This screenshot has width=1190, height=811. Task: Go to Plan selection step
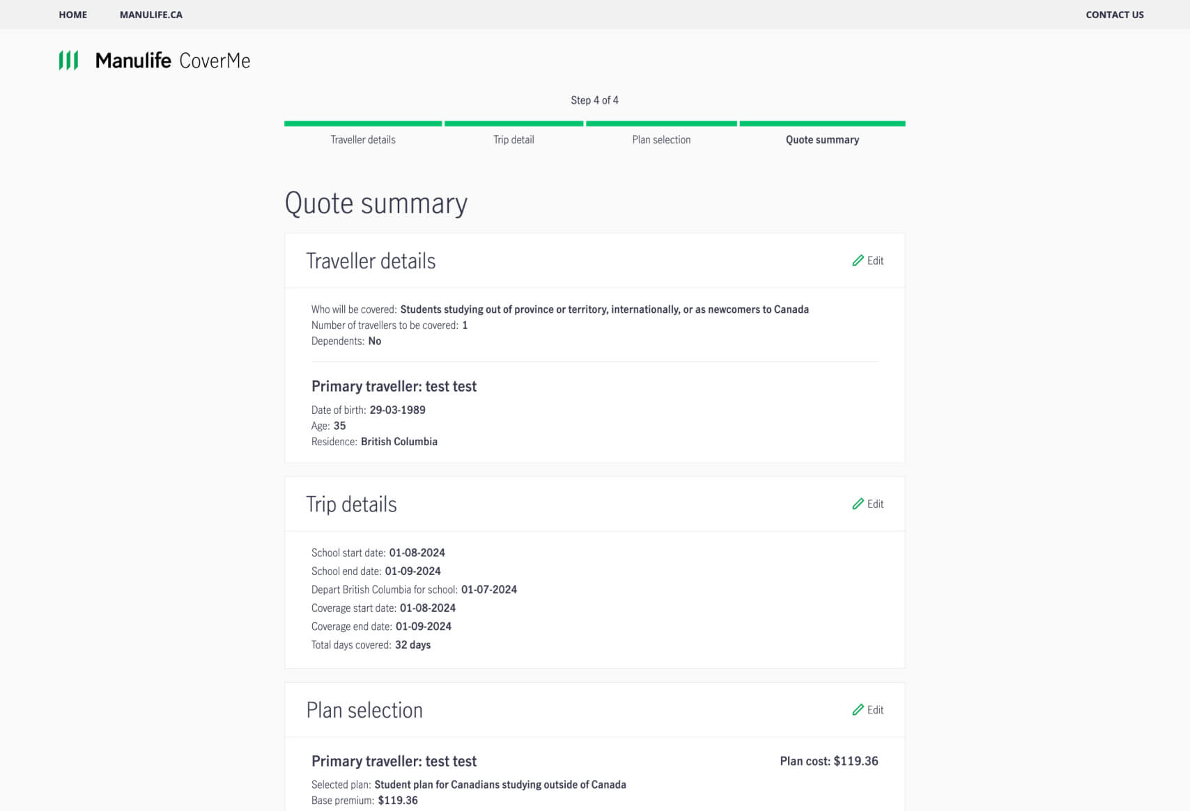pos(661,139)
